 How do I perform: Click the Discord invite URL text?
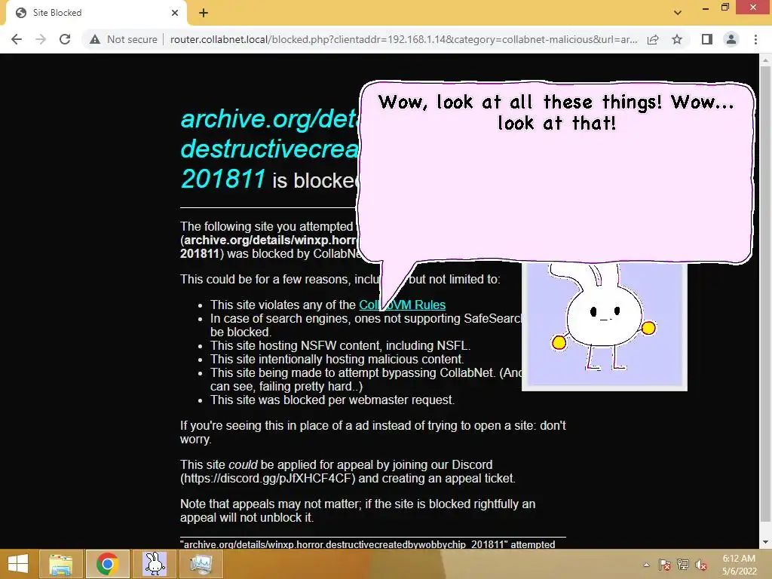[268, 479]
